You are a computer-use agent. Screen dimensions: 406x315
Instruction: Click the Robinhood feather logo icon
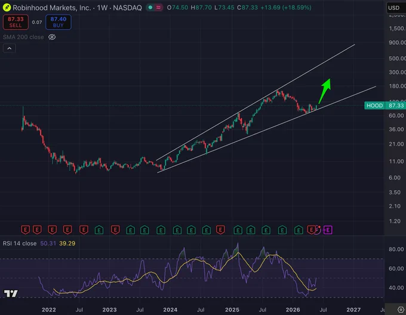tap(7, 8)
